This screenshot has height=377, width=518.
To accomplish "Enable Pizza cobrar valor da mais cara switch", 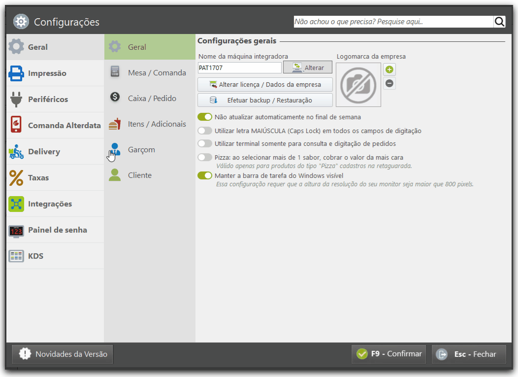I will point(205,157).
